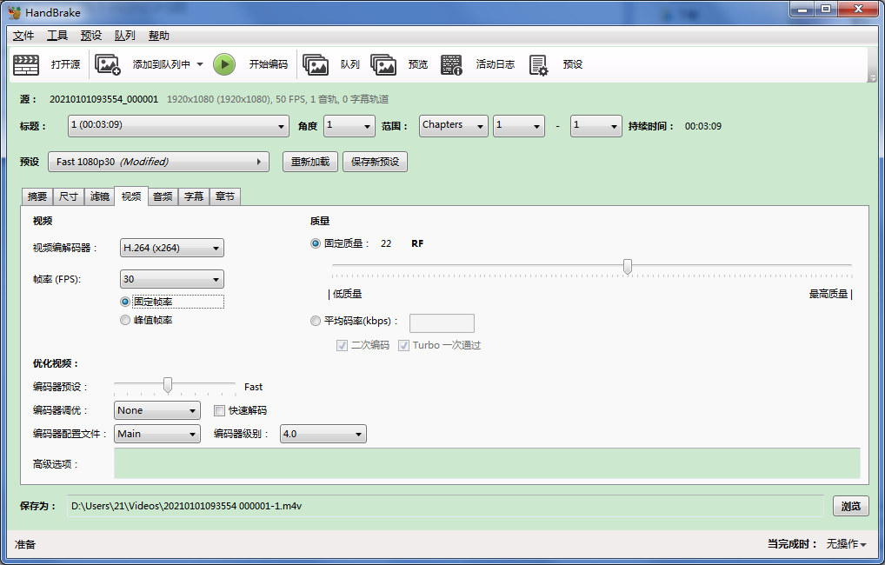Screen dimensions: 885x565
Task: Switch to the Chapters (章节) tab
Action: click(225, 196)
